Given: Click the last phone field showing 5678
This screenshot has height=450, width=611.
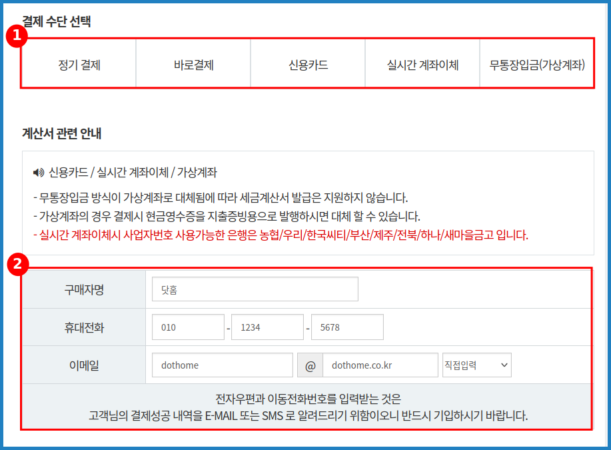Looking at the screenshot, I should click(x=347, y=327).
